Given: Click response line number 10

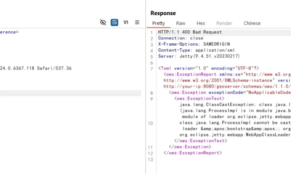Looking at the screenshot, I should coord(150,123).
